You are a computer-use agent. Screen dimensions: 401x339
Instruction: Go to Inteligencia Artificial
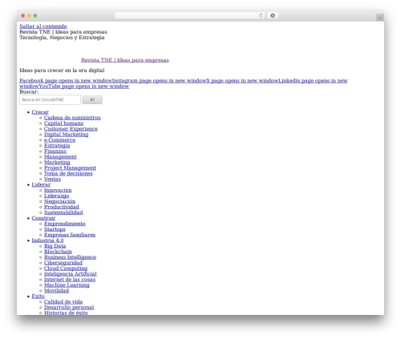pos(71,274)
